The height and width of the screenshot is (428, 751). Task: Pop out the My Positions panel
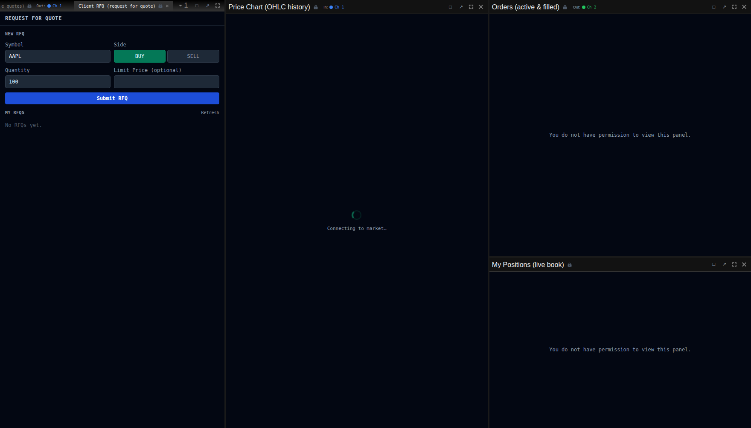724,264
